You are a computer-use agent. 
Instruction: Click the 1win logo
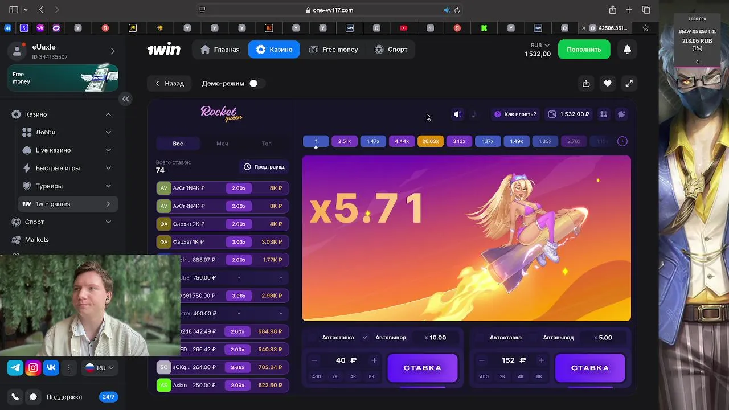click(164, 50)
